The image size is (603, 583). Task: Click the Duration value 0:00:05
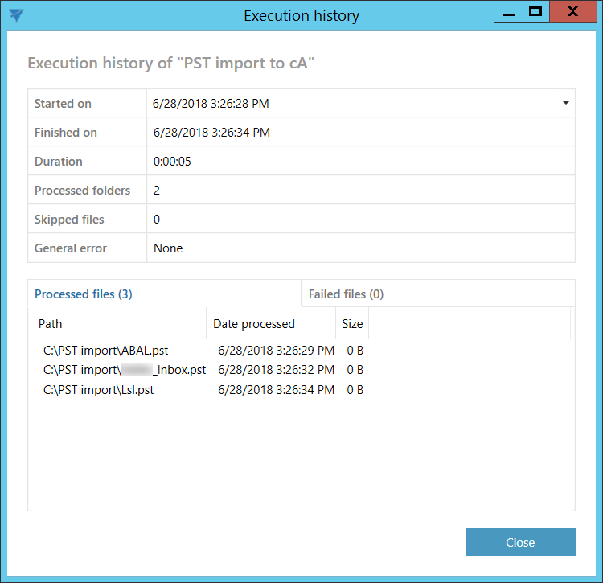[173, 162]
